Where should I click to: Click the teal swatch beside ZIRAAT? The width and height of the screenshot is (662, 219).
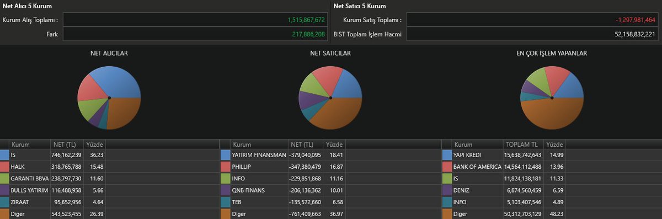[4, 202]
